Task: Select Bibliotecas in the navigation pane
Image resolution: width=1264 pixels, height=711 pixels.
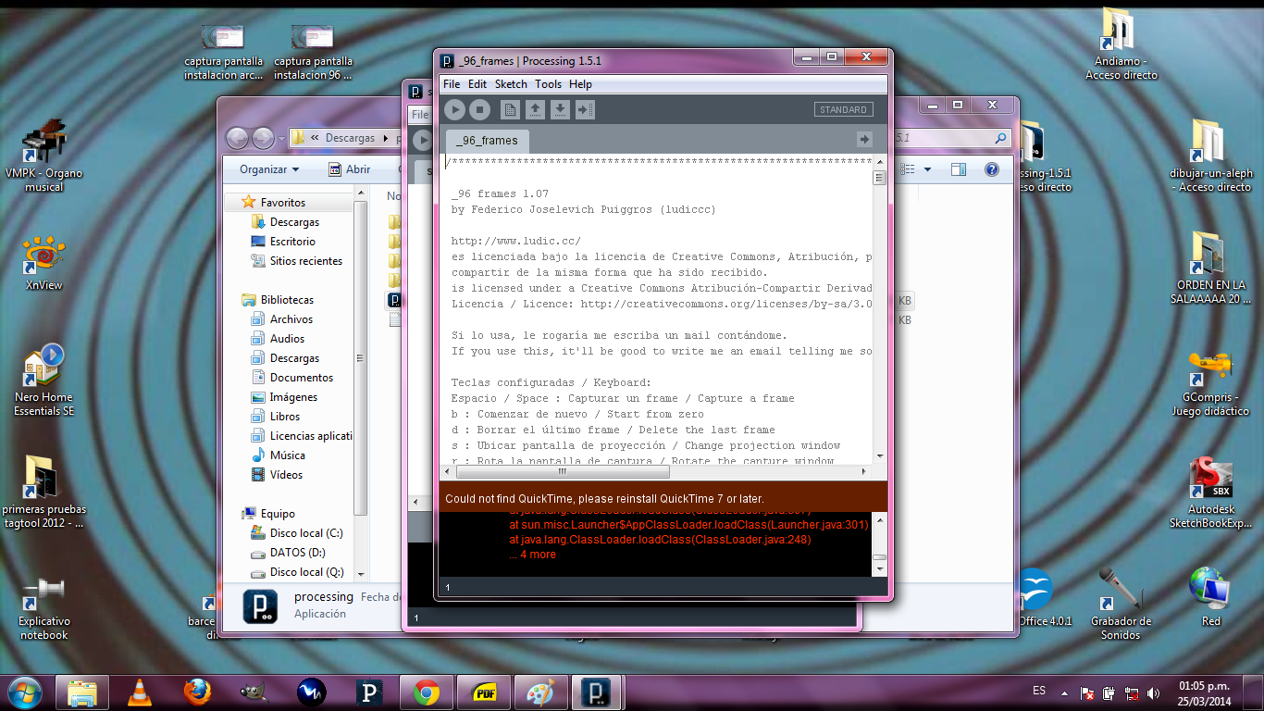Action: [287, 300]
